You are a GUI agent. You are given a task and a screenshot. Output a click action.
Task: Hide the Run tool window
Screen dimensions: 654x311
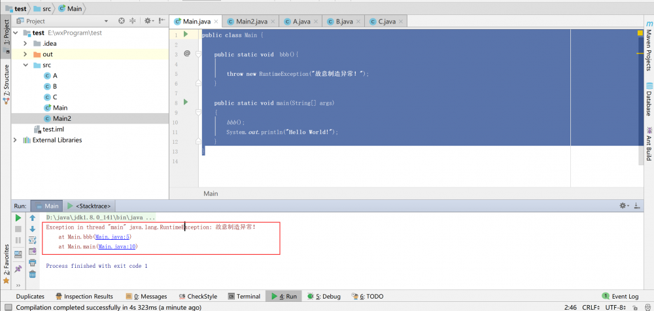click(636, 206)
